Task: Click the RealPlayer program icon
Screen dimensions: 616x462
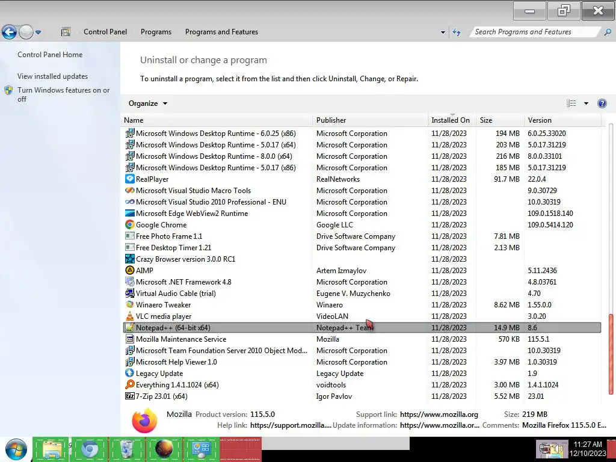Action: pos(130,179)
